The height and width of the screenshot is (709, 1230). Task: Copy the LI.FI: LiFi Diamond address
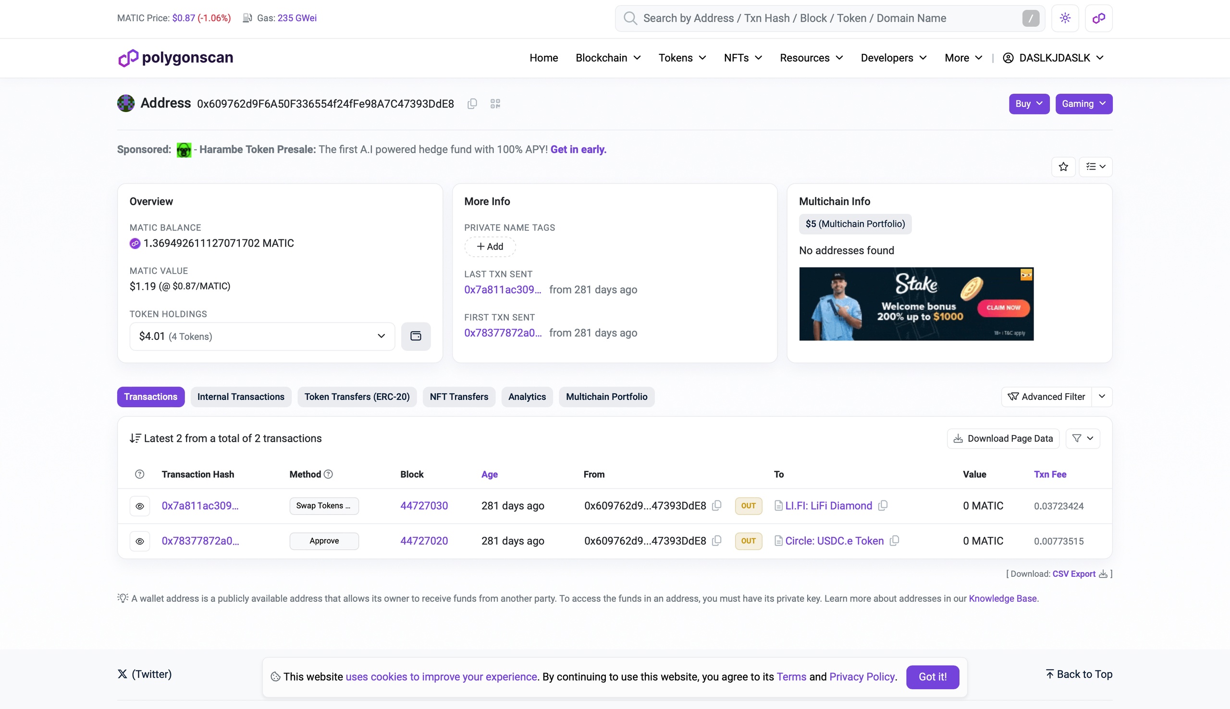[x=883, y=506]
